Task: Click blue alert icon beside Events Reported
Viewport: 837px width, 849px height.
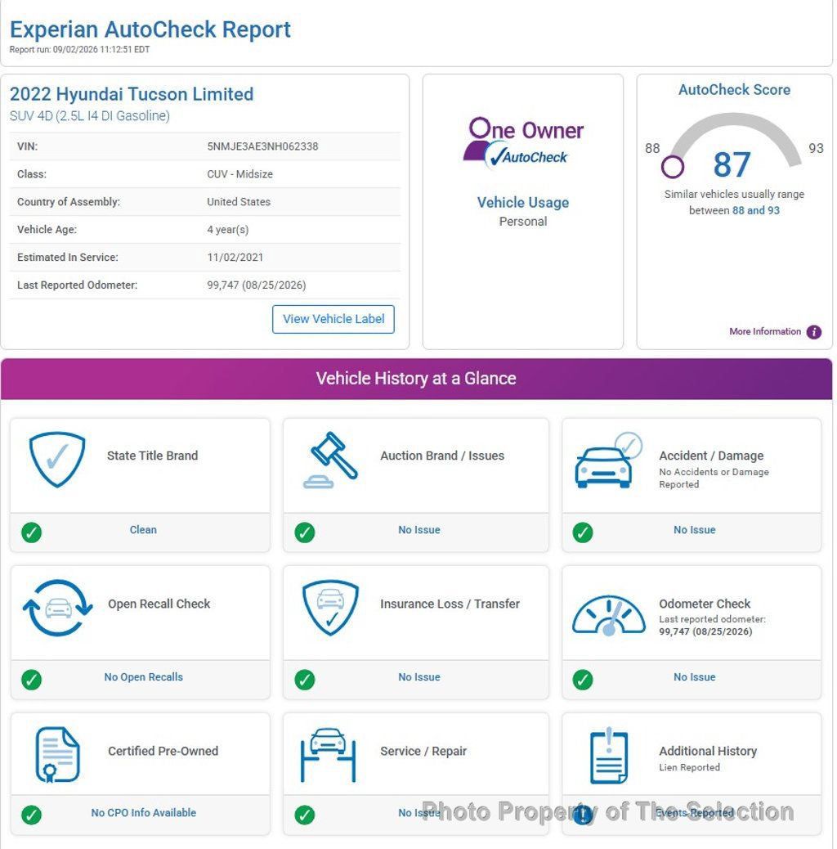Action: click(583, 815)
